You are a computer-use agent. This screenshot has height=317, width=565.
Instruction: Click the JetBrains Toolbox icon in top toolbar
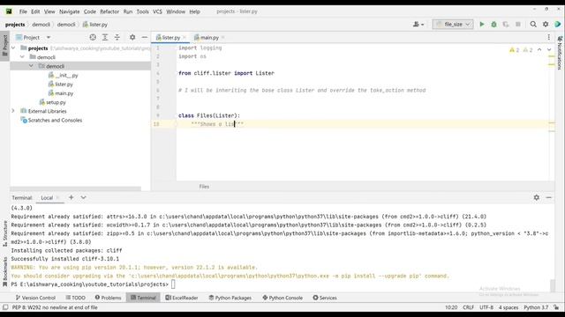[558, 24]
